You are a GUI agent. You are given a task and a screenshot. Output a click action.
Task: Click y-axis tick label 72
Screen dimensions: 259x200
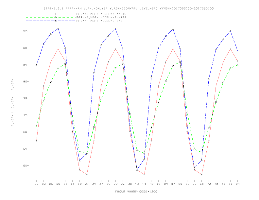click(25, 115)
